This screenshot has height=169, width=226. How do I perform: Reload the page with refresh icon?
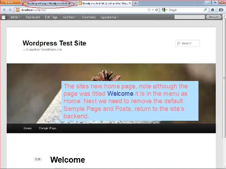pos(156,10)
